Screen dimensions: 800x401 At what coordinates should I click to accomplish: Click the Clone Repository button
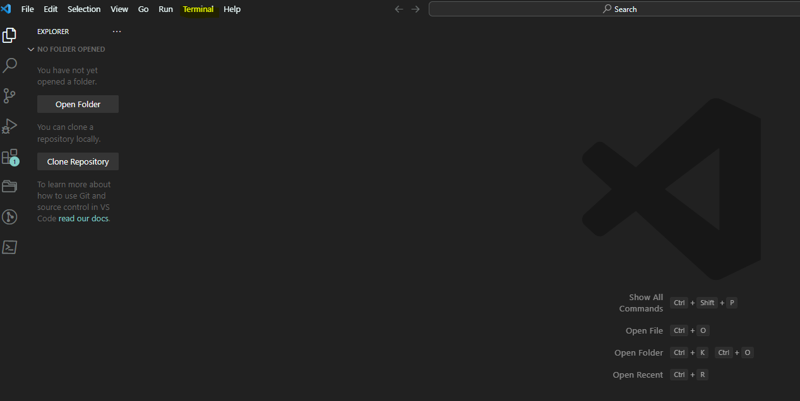point(78,161)
